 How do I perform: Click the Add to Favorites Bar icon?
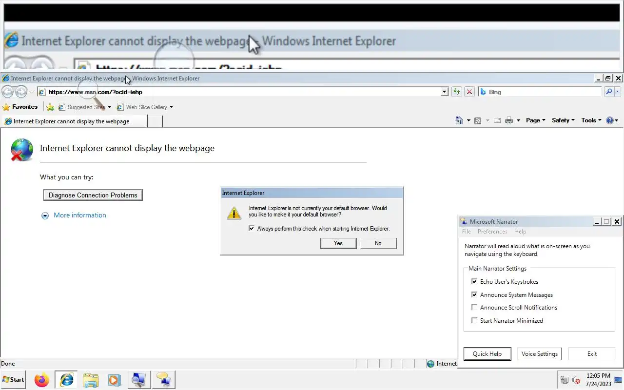coord(50,107)
